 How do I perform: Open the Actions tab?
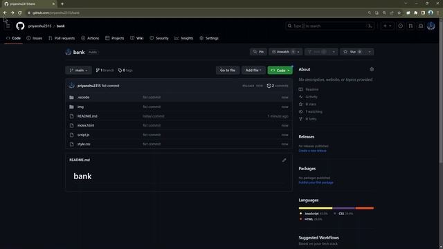pyautogui.click(x=90, y=38)
